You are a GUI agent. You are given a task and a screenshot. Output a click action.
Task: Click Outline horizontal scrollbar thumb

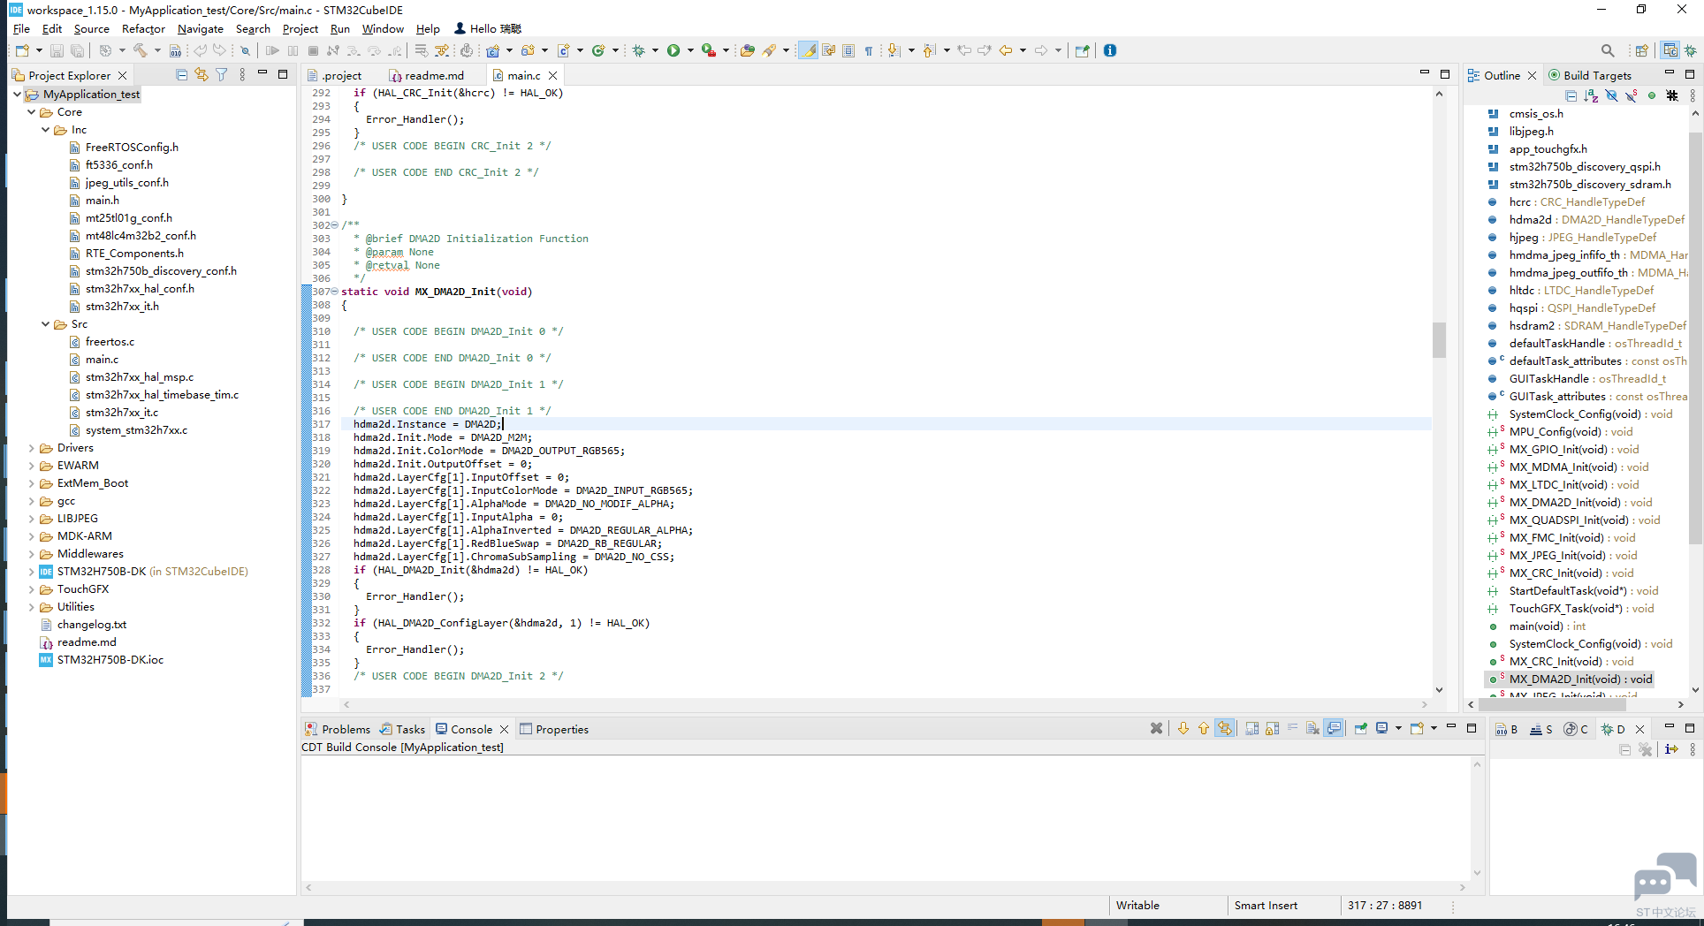(1554, 704)
